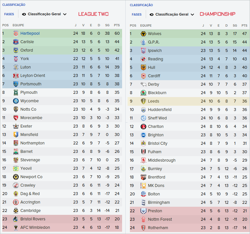Select the FASES tab in League Two panel

tap(9, 14)
